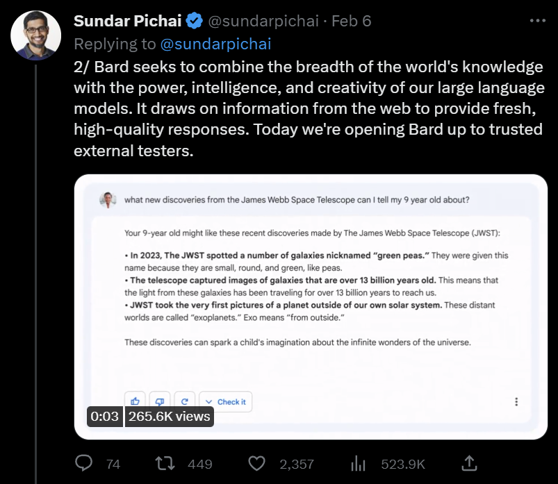
Task: Click the thumbs down button in Bard response
Action: (x=160, y=401)
